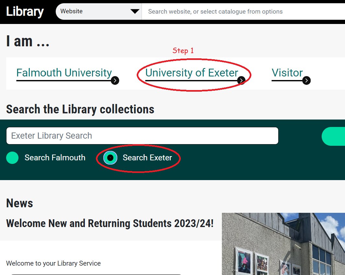Click the header website search field
Image resolution: width=345 pixels, height=275 pixels.
pyautogui.click(x=243, y=11)
